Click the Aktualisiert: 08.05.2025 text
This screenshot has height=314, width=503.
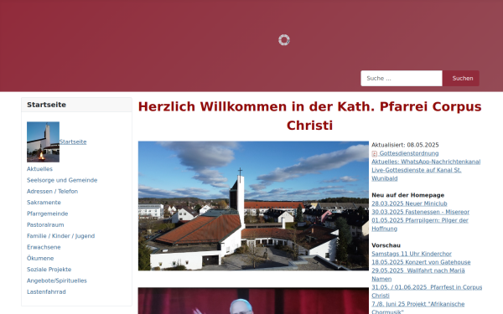pos(405,145)
